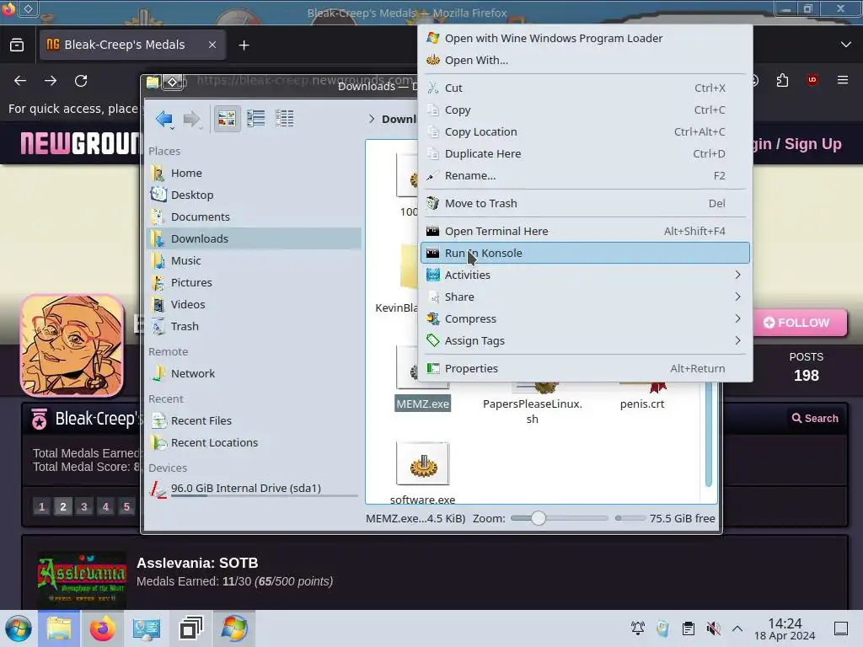Open the file manager taskbar icon

click(x=59, y=628)
